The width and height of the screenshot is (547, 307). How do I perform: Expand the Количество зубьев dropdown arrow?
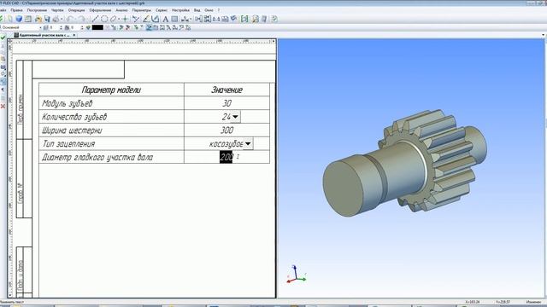[x=236, y=117]
